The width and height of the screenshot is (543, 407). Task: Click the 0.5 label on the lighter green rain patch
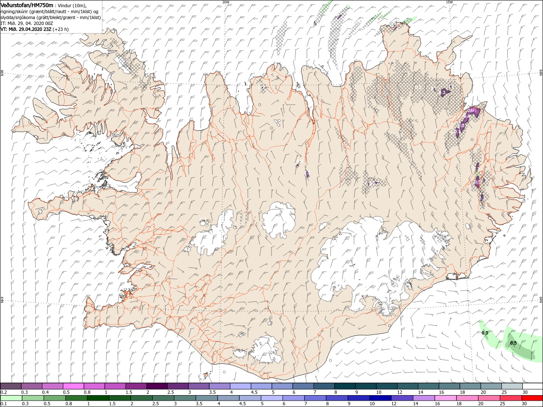(x=485, y=333)
